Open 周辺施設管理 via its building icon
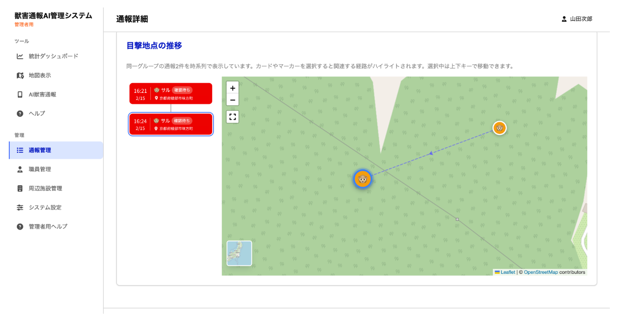 point(19,188)
